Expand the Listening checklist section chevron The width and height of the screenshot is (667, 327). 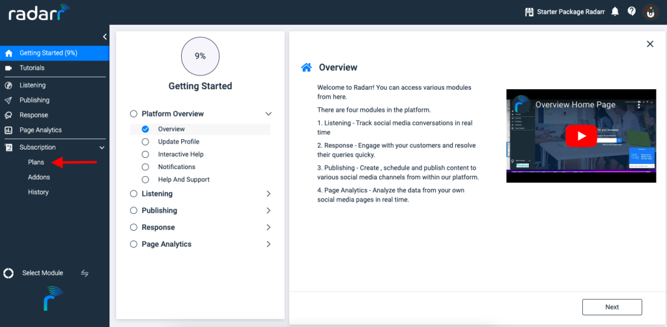(268, 194)
